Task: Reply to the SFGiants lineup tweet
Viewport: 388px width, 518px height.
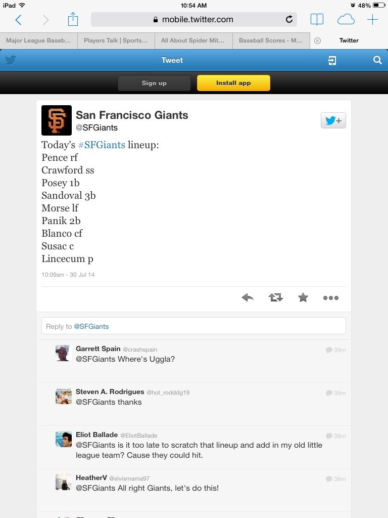Action: 248,297
